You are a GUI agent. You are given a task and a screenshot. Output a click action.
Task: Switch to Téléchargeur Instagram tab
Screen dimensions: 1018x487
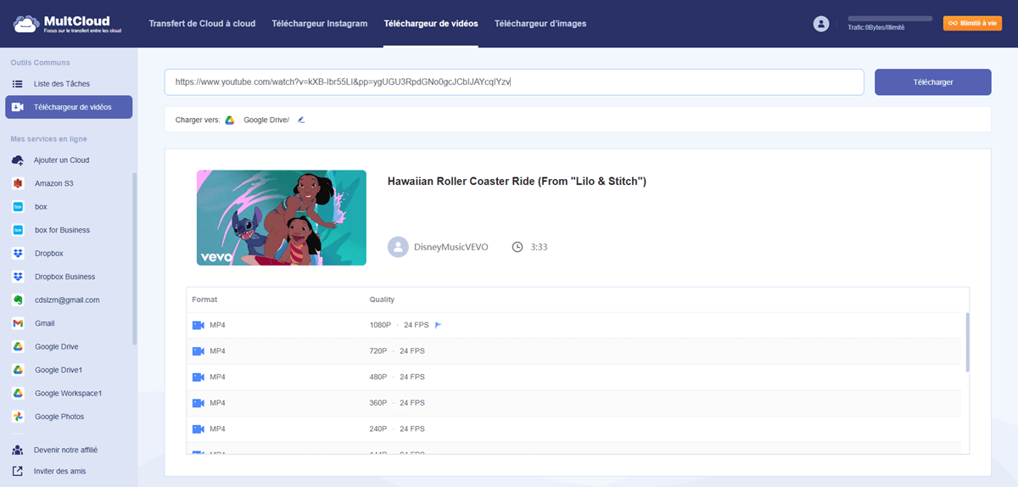319,24
